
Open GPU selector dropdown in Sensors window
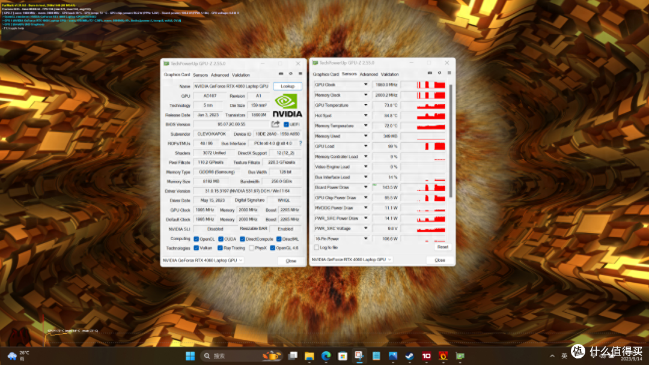(352, 259)
